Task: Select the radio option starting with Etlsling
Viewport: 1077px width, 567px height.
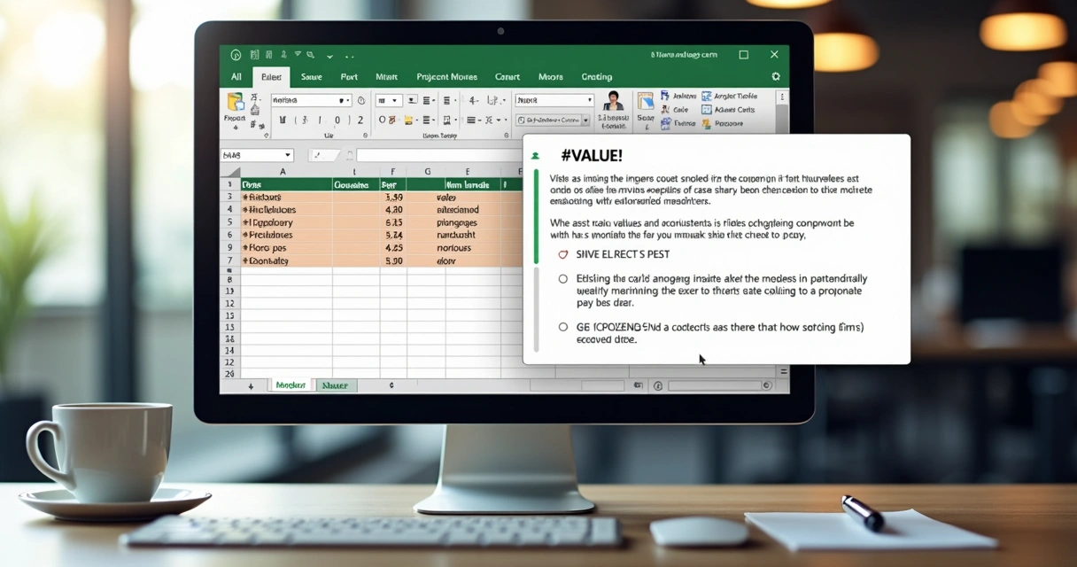Action: pos(563,279)
